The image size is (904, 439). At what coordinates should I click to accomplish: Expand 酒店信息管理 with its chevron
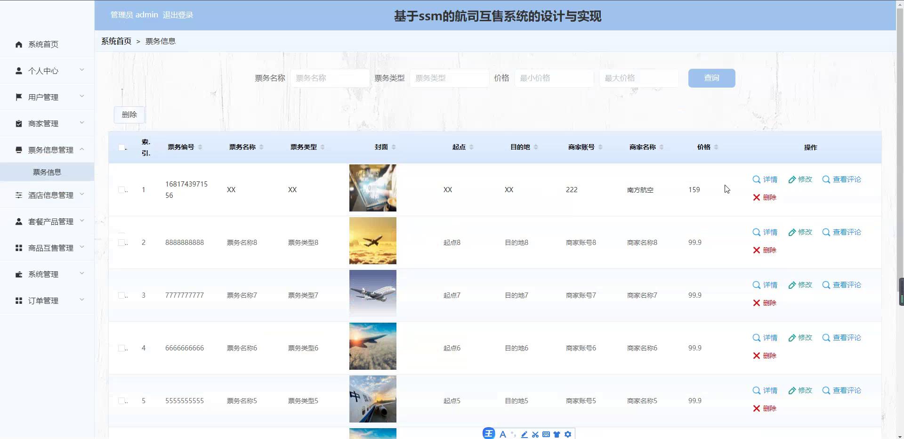tap(82, 194)
